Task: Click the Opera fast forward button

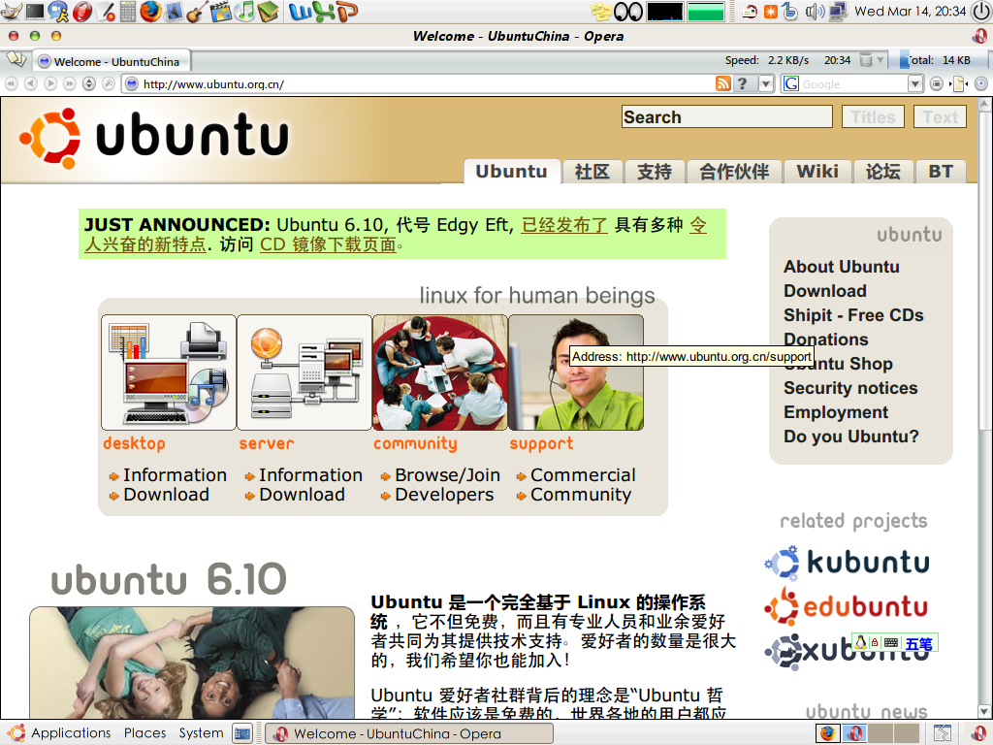Action: pos(70,83)
